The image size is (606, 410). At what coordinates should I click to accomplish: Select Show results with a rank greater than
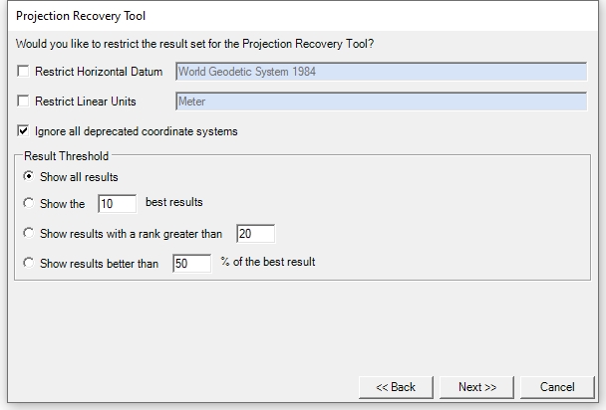[x=28, y=233]
